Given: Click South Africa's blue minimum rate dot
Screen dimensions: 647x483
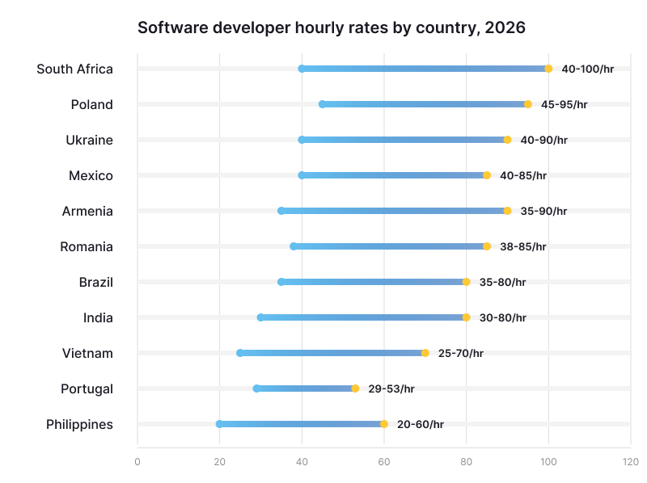Looking at the screenshot, I should click(302, 69).
